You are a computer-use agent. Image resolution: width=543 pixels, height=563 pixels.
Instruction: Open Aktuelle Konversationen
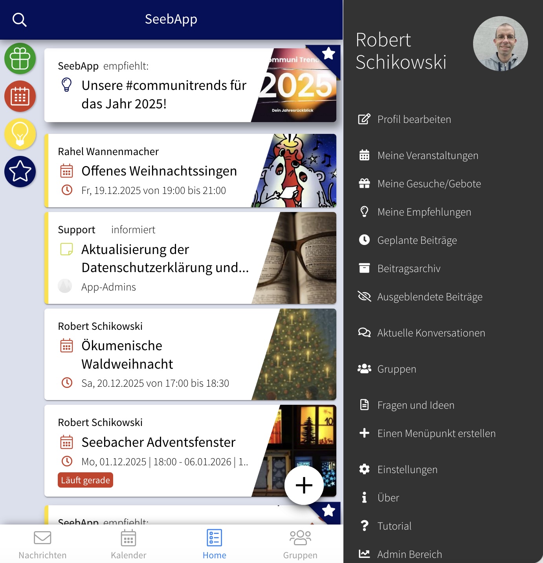click(431, 333)
